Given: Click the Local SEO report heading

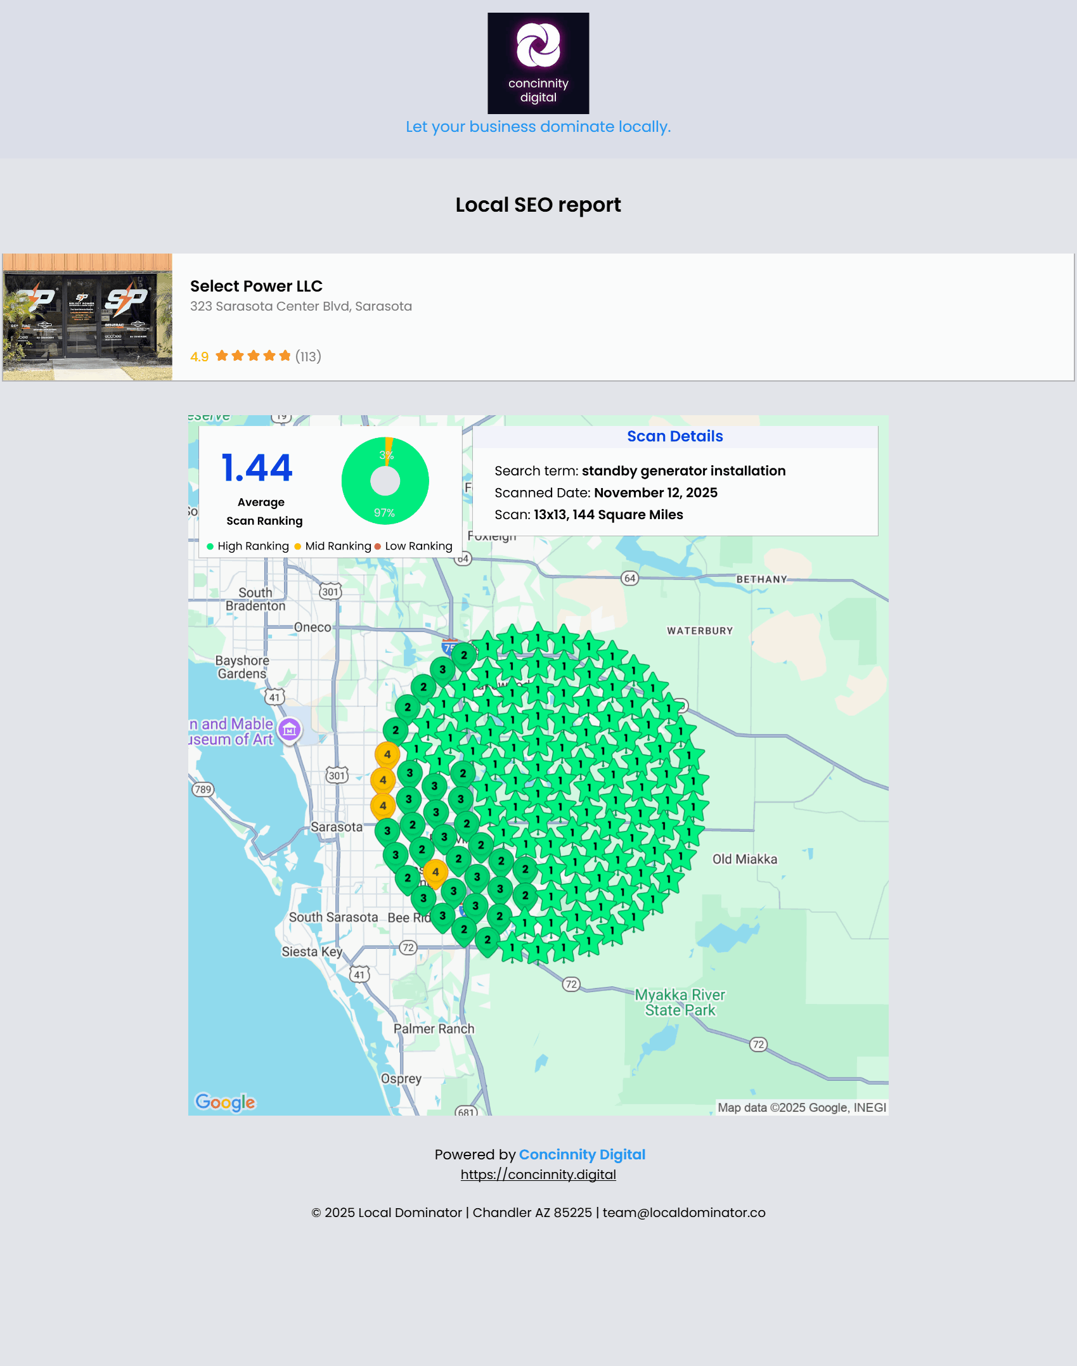Looking at the screenshot, I should click(x=538, y=205).
